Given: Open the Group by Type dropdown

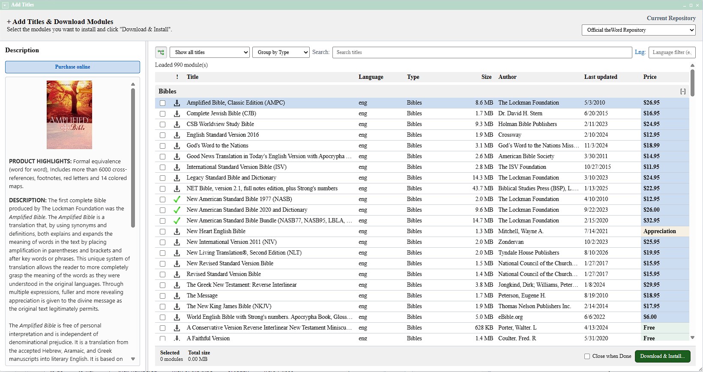Looking at the screenshot, I should (x=281, y=52).
